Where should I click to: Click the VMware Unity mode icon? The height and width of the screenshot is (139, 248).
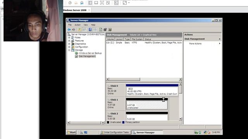coord(108,3)
